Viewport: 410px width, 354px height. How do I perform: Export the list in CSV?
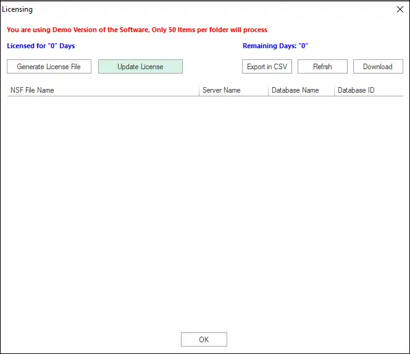click(267, 67)
